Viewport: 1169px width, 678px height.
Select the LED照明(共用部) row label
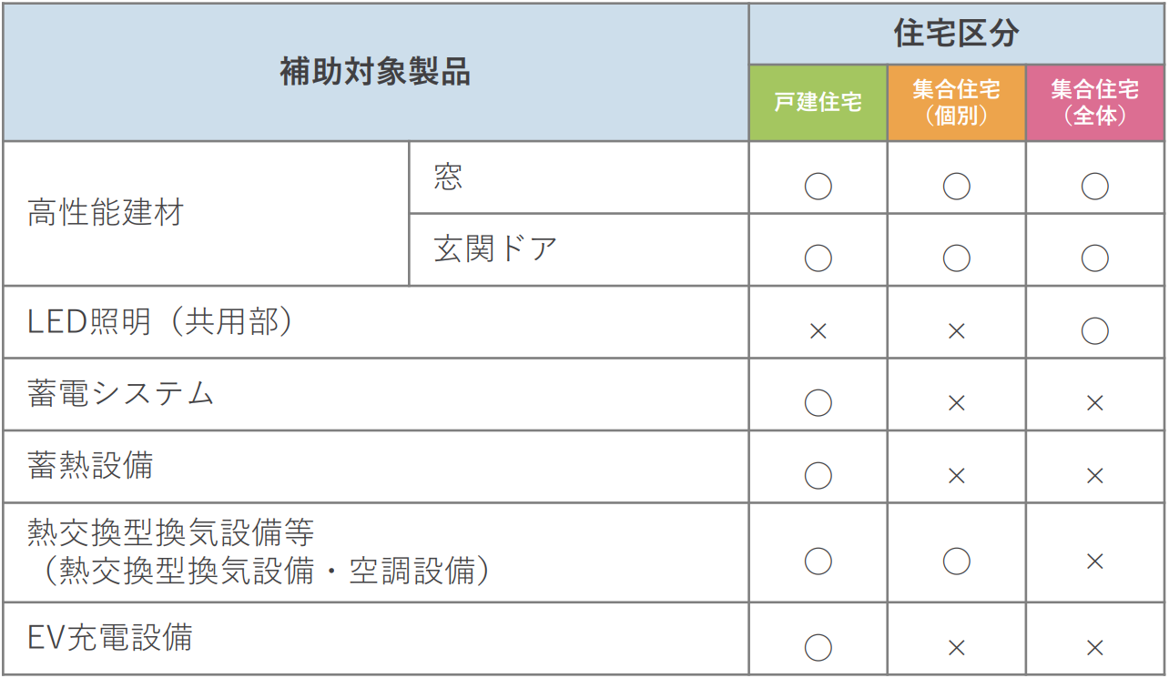tap(160, 321)
